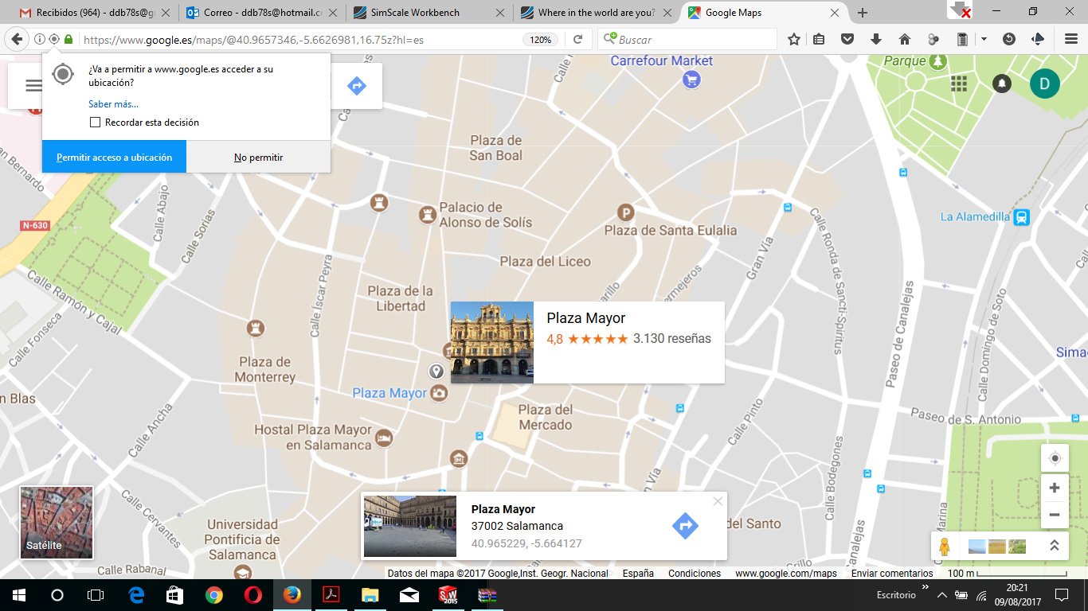Bookmark this page with the star
Screen dimensions: 1088x611
[x=794, y=39]
